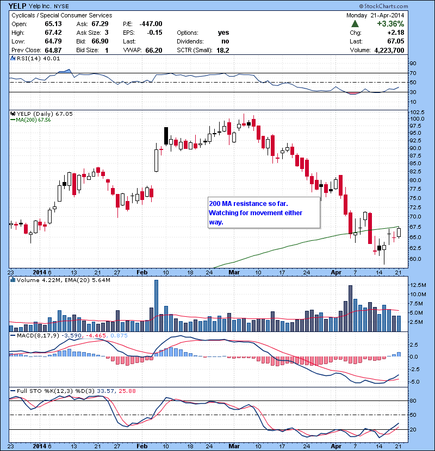This screenshot has height=451, width=435.
Task: Click the 80 level on stochastic axis
Action: pos(413,400)
